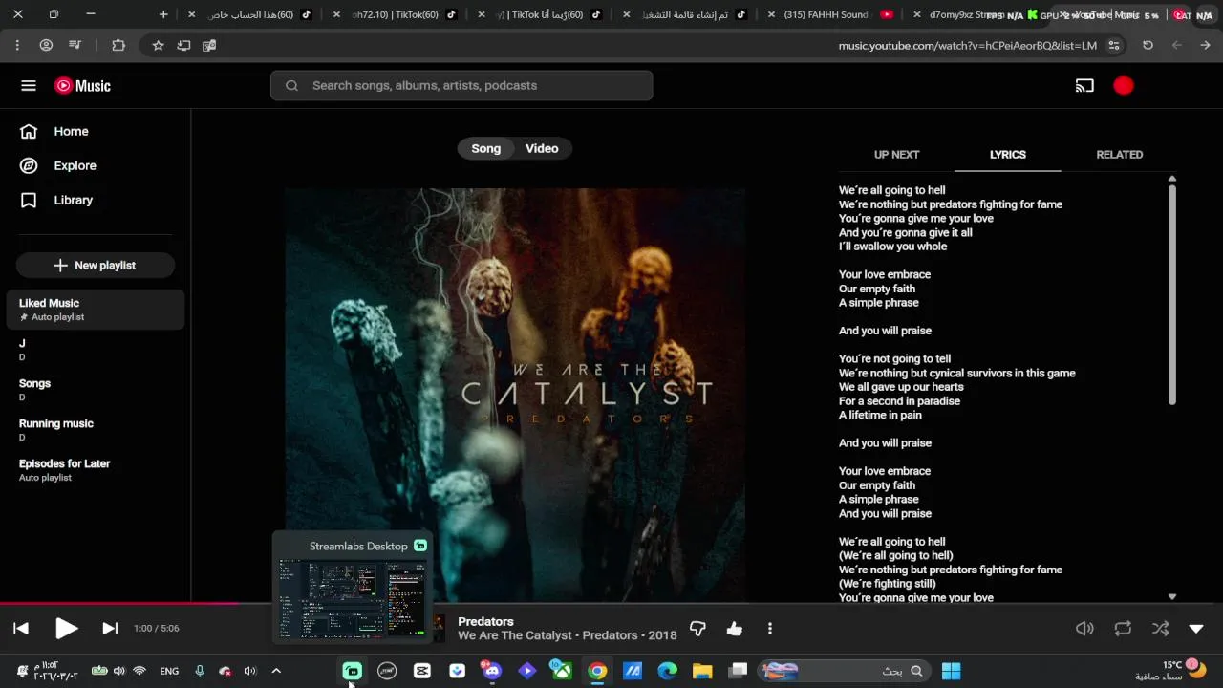This screenshot has height=688, width=1223.
Task: Open the Songs playlist
Action: click(96, 390)
